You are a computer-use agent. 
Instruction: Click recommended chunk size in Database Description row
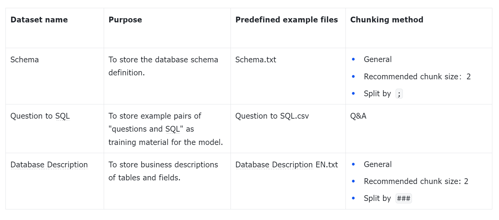pyautogui.click(x=416, y=181)
